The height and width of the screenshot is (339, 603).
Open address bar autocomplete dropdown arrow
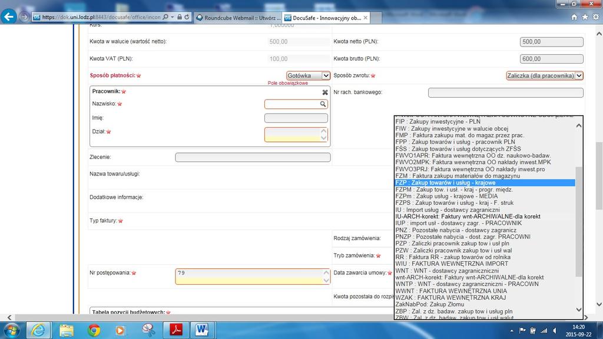[x=173, y=17]
